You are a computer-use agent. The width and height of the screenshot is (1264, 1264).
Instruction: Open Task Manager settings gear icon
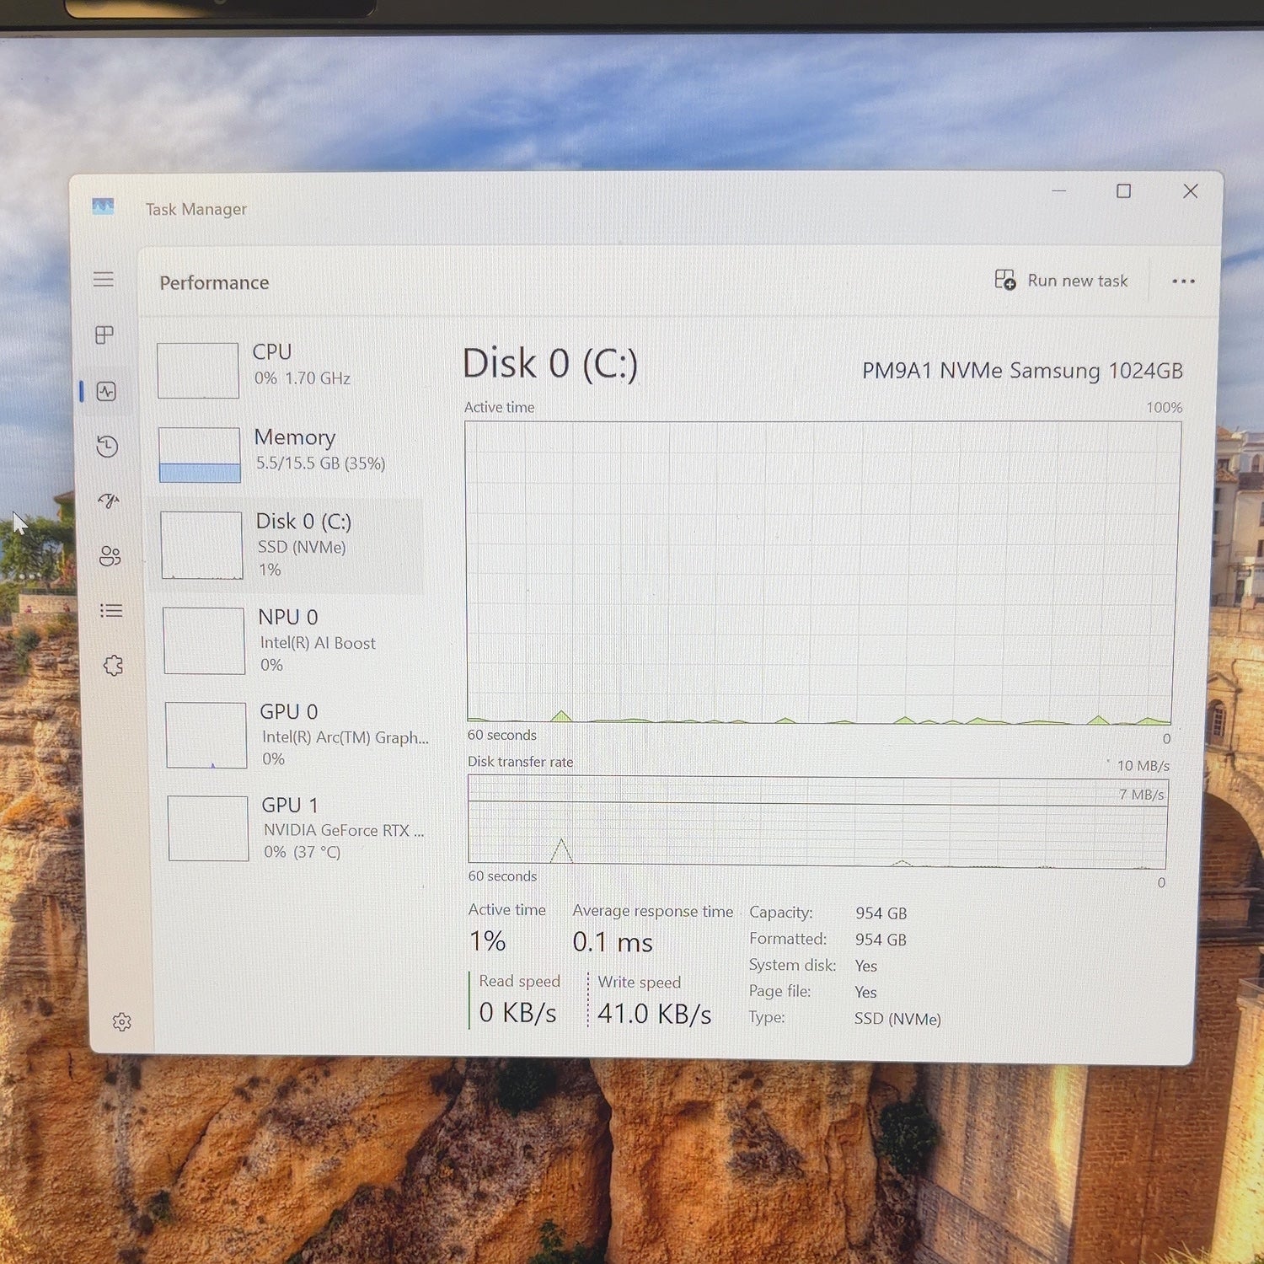[122, 1021]
